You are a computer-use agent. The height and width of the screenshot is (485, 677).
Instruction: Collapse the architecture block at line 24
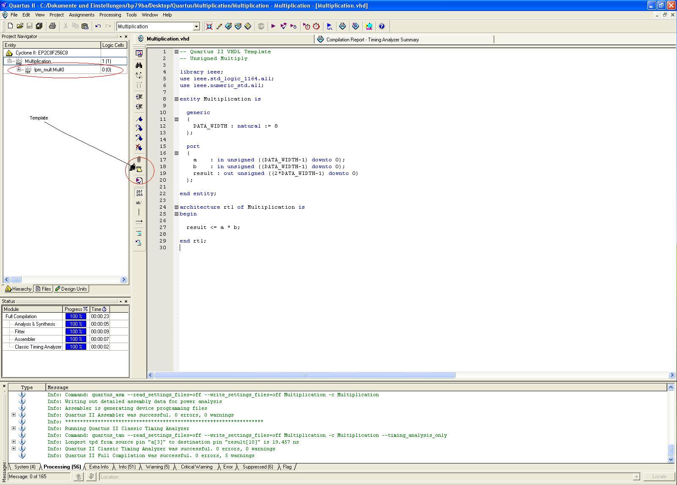[176, 207]
